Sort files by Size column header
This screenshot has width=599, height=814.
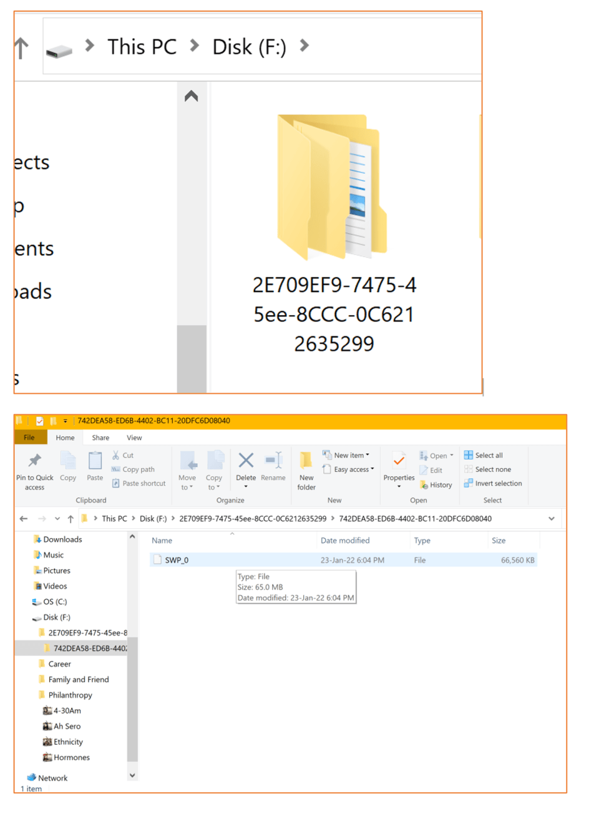pyautogui.click(x=499, y=541)
